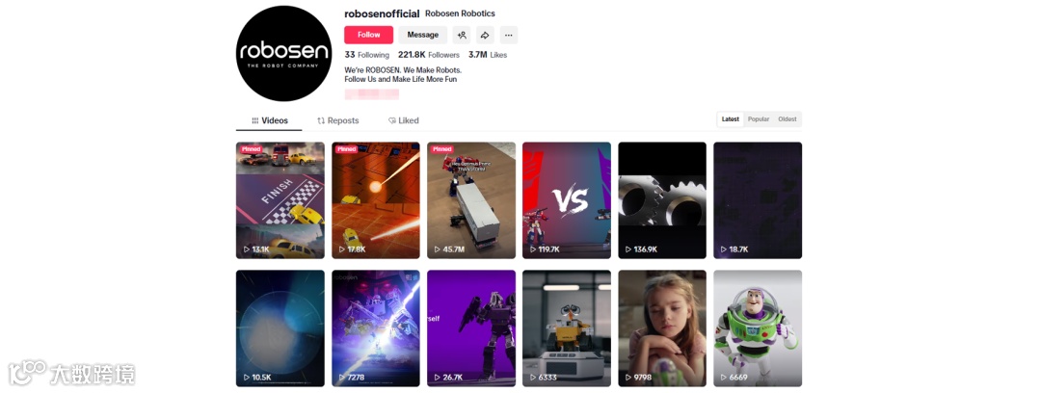Click the Liked heart icon

tap(391, 120)
